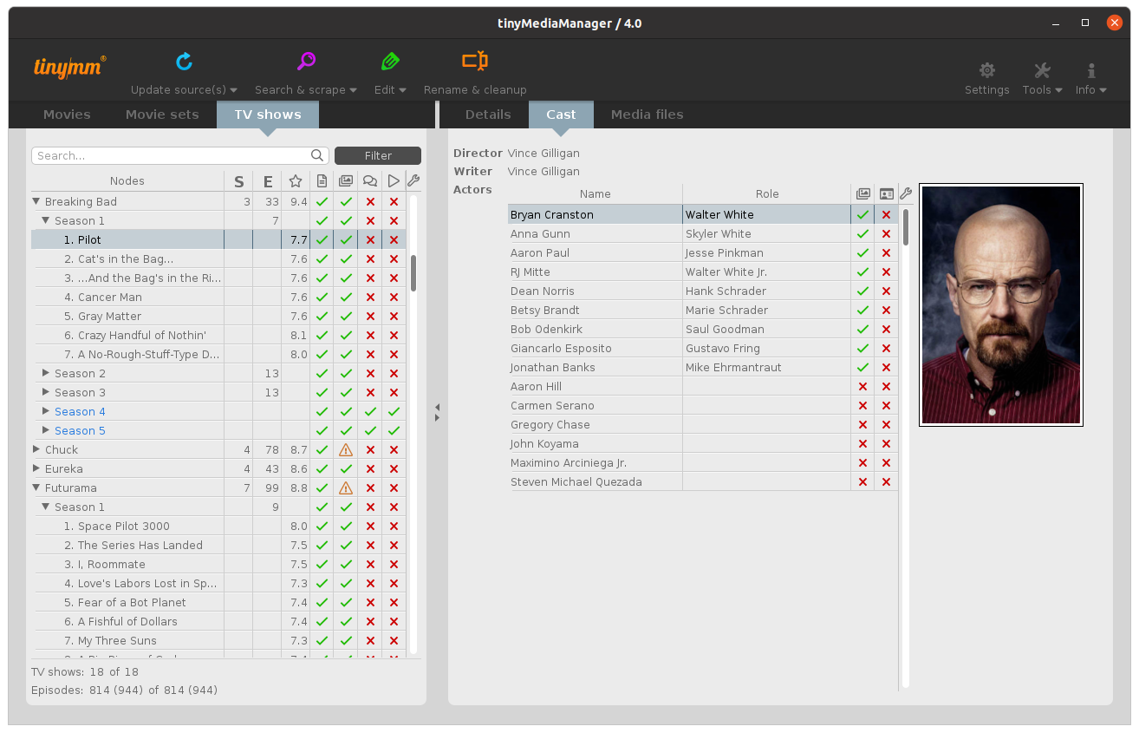Expand the Chuck TV show node
This screenshot has height=733, width=1139.
coord(36,450)
